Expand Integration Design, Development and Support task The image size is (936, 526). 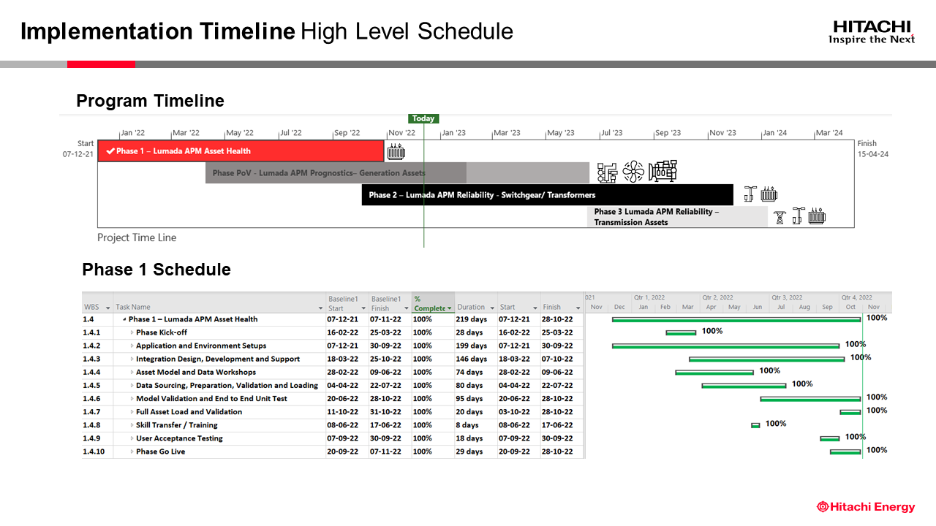pos(132,359)
